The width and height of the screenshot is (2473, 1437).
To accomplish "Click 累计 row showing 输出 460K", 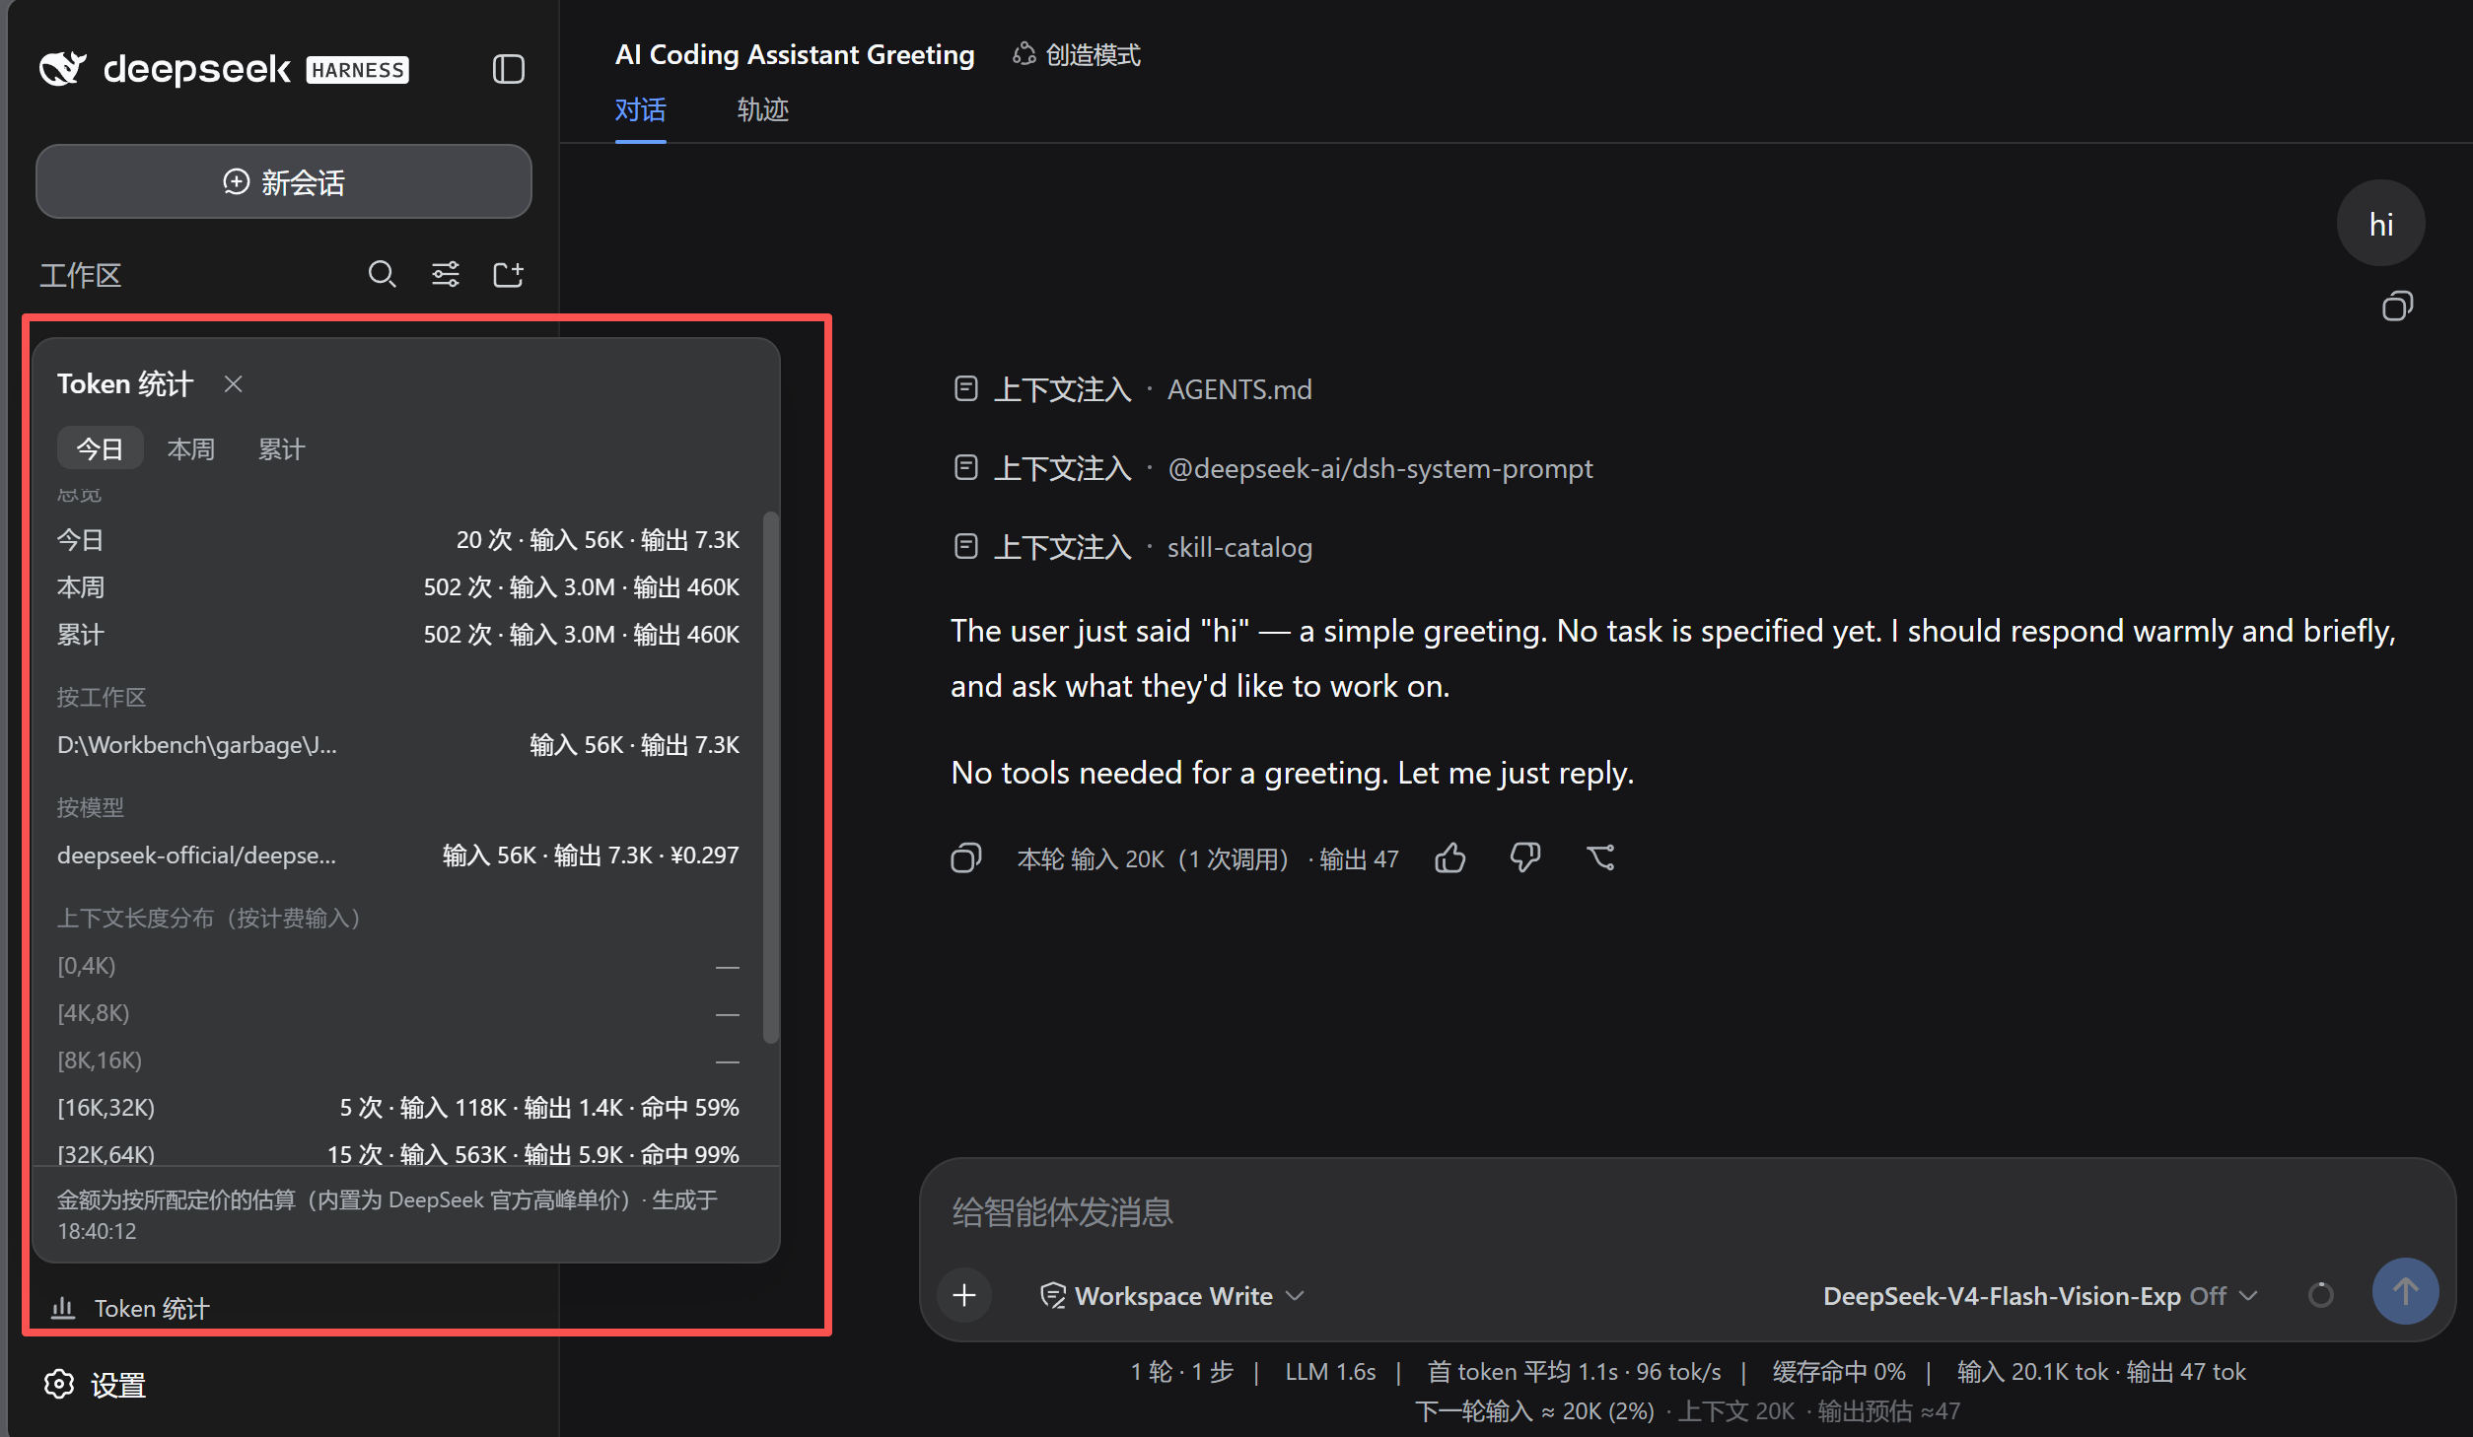I will click(398, 635).
